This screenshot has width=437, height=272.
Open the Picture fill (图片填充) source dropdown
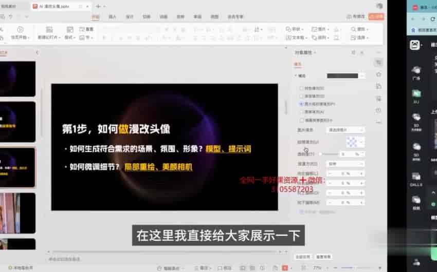click(x=345, y=130)
